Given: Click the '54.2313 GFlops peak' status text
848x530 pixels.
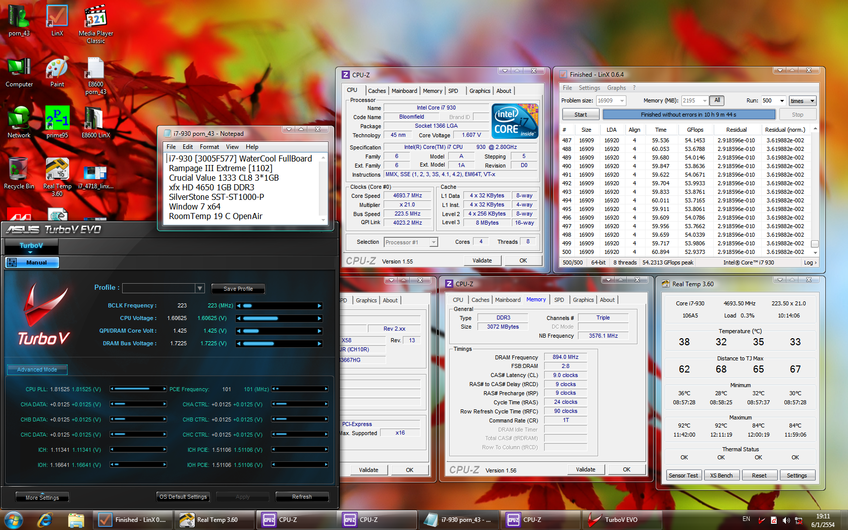Looking at the screenshot, I should (668, 262).
